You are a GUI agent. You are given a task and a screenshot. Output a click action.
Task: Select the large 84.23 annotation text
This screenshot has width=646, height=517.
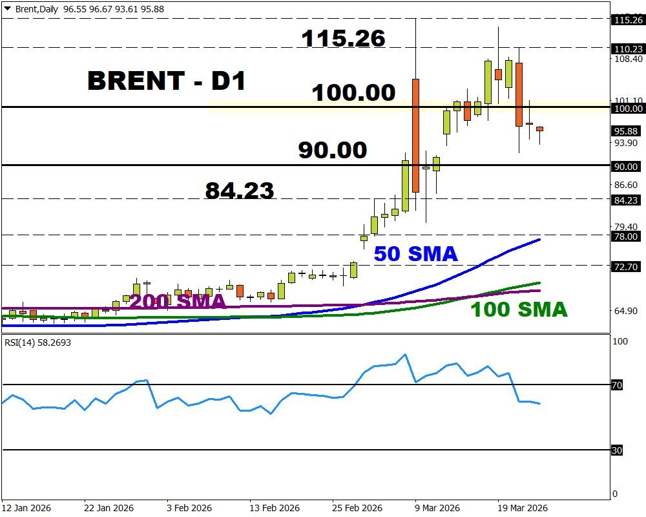[240, 191]
